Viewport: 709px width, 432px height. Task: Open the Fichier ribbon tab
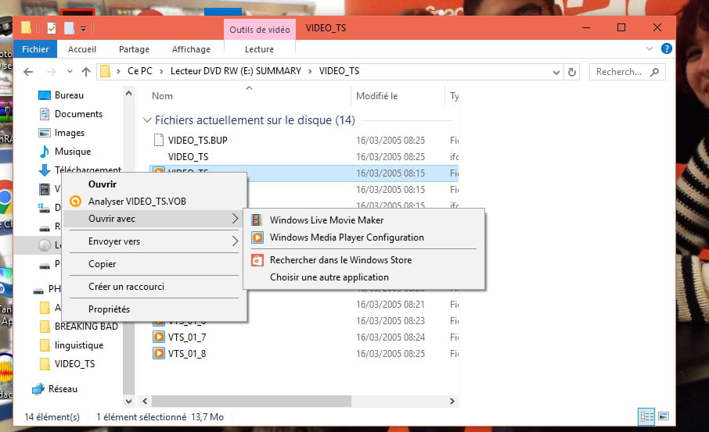tap(35, 49)
